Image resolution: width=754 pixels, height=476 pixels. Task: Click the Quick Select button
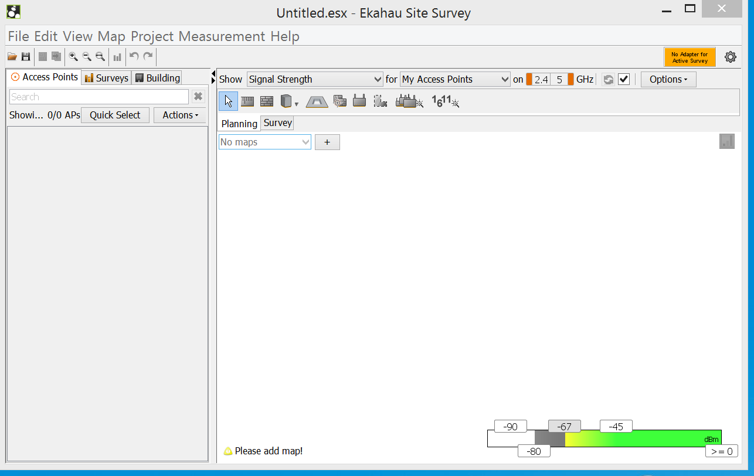pyautogui.click(x=115, y=115)
